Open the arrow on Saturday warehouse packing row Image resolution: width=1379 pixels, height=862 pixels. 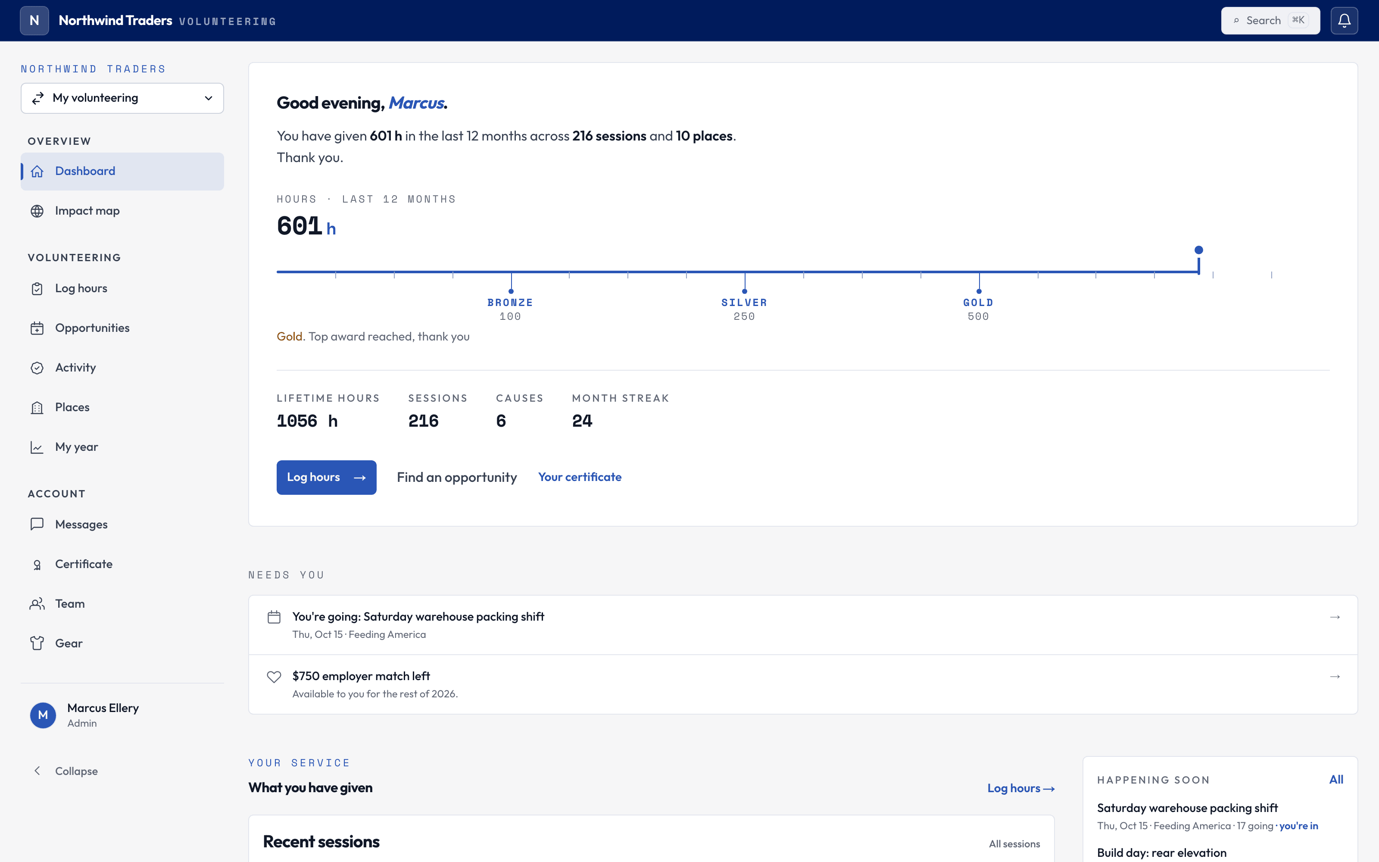coord(1335,618)
